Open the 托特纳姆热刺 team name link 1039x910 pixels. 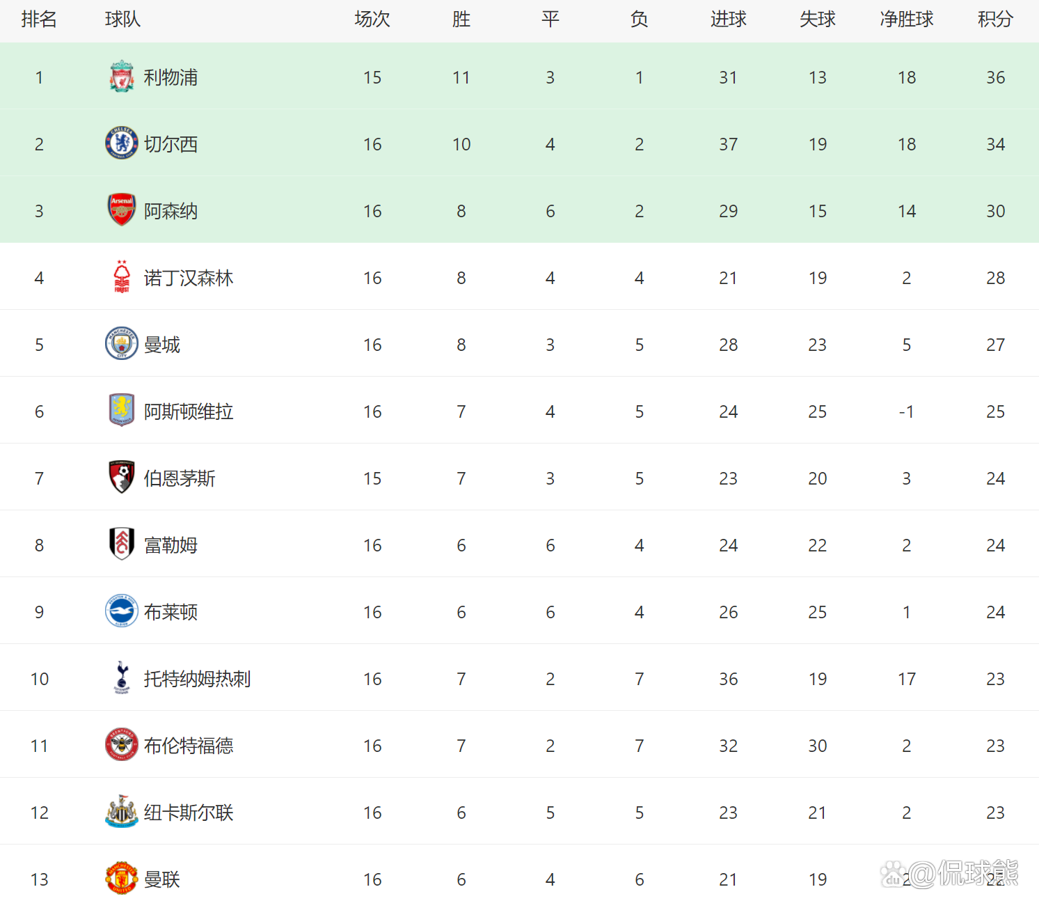click(197, 679)
